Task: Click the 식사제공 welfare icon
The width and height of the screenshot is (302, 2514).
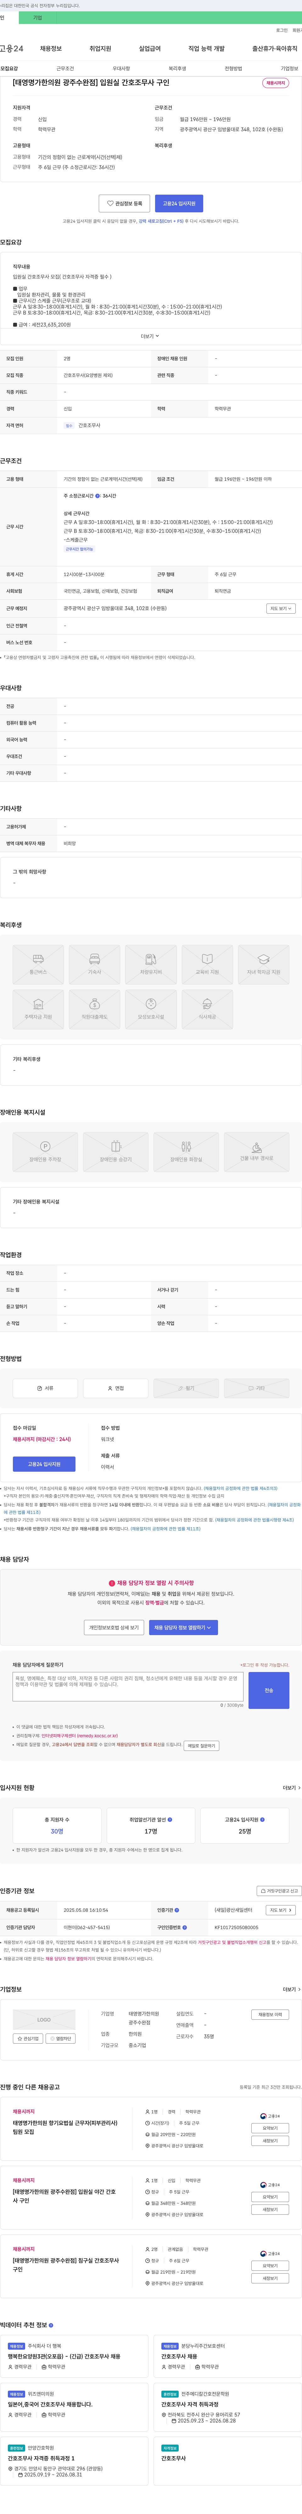Action: pos(208,1009)
